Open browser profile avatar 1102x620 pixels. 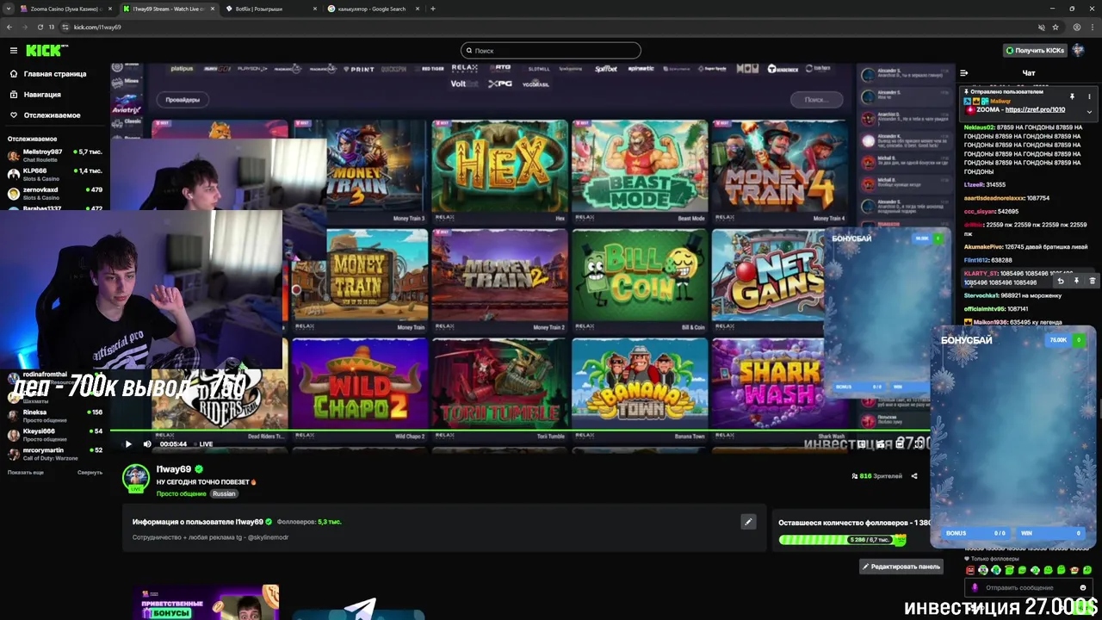pyautogui.click(x=1077, y=27)
